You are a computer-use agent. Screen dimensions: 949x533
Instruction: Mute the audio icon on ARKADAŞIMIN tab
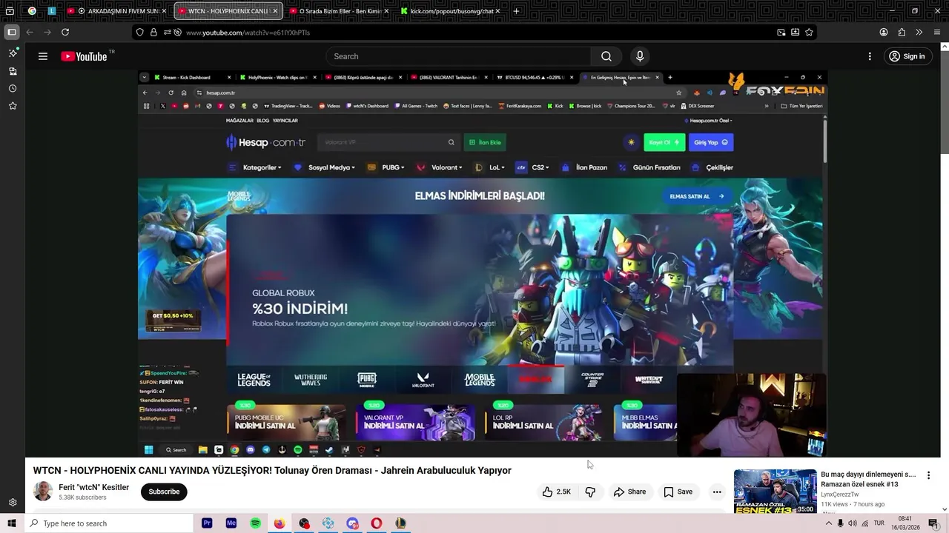pyautogui.click(x=82, y=11)
